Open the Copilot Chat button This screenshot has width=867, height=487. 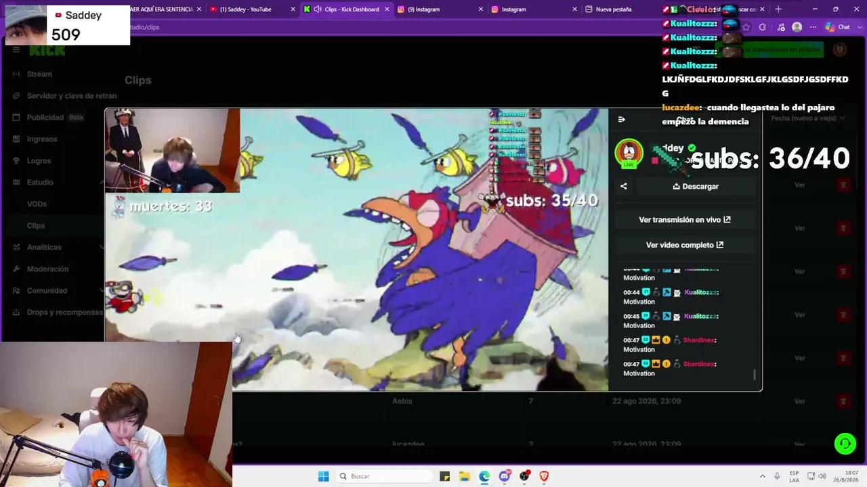tap(838, 27)
